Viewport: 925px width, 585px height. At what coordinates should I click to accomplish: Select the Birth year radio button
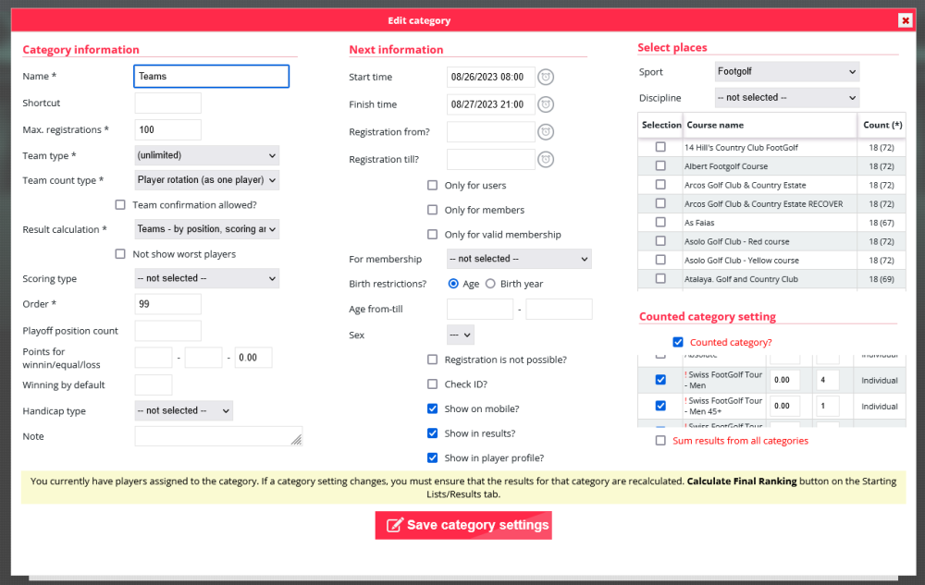coord(490,284)
